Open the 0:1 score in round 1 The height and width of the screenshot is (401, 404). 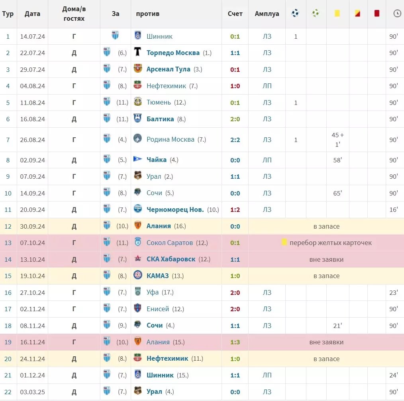coord(235,36)
